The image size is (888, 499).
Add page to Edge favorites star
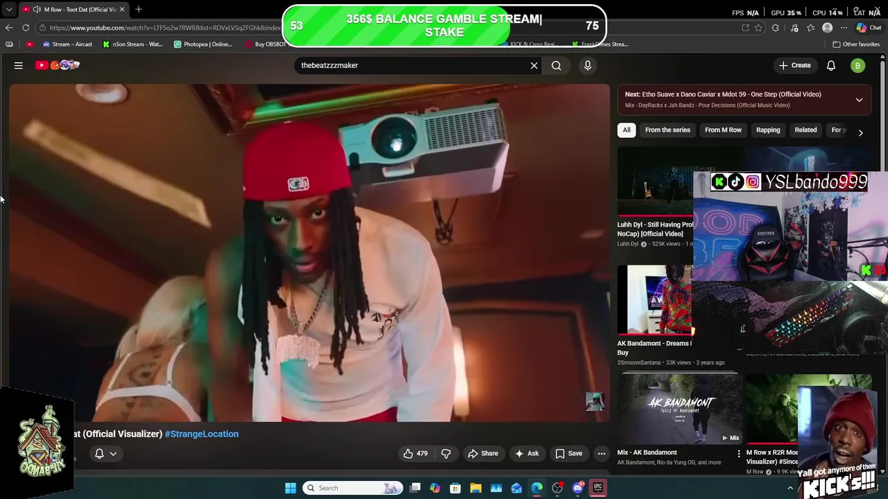tap(758, 28)
